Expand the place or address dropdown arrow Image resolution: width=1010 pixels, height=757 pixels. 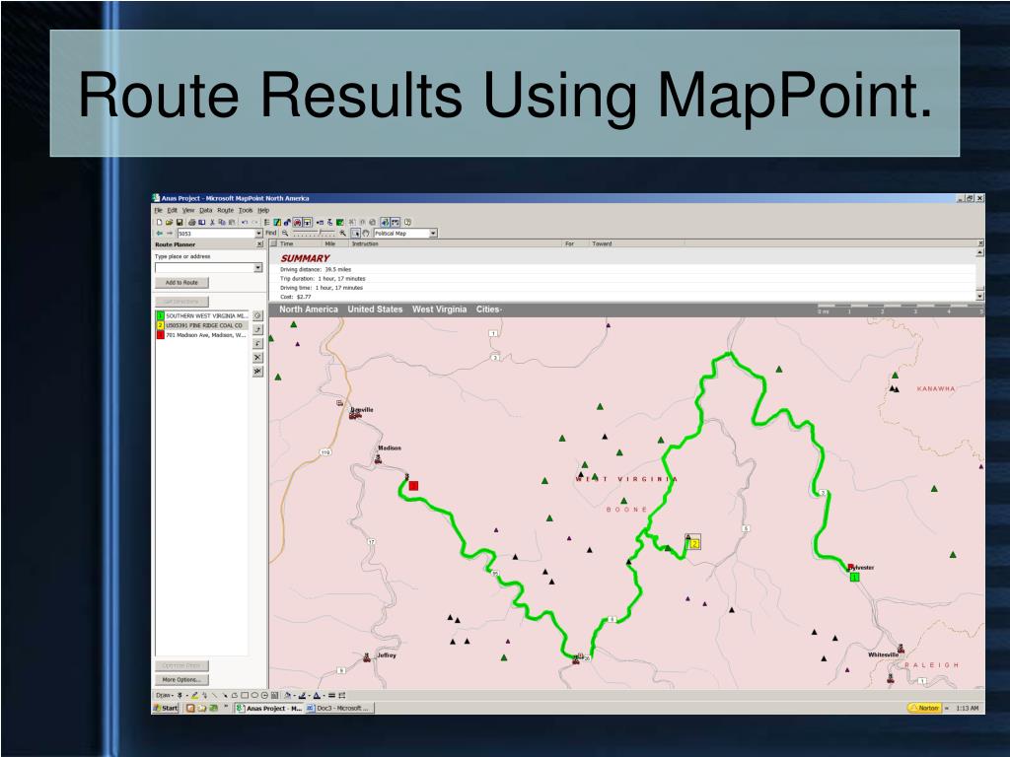click(258, 267)
